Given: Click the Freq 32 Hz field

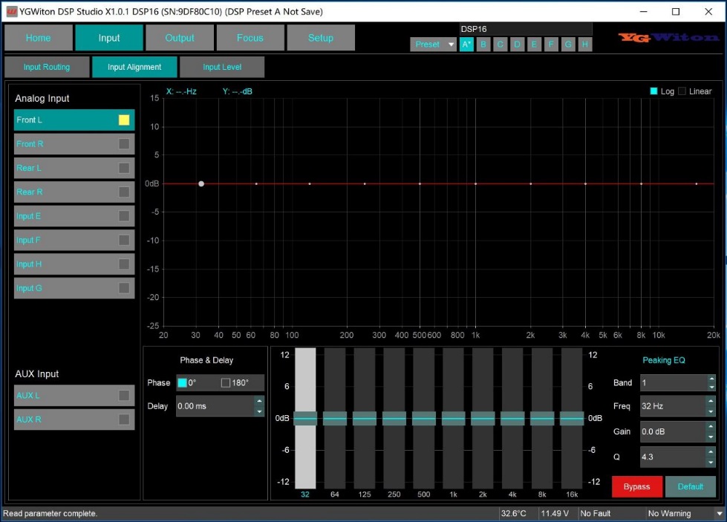Looking at the screenshot, I should point(674,406).
